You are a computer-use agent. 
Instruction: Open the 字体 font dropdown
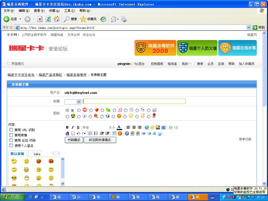point(86,127)
